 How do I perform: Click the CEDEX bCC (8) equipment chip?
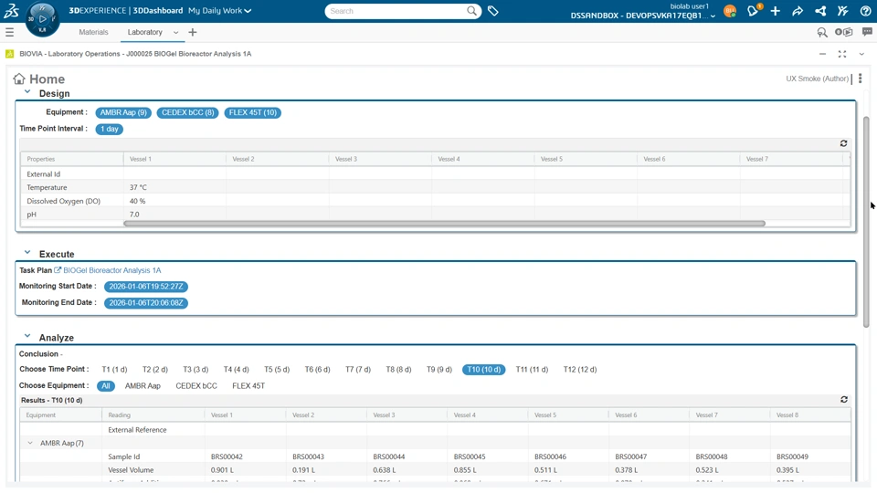[188, 112]
